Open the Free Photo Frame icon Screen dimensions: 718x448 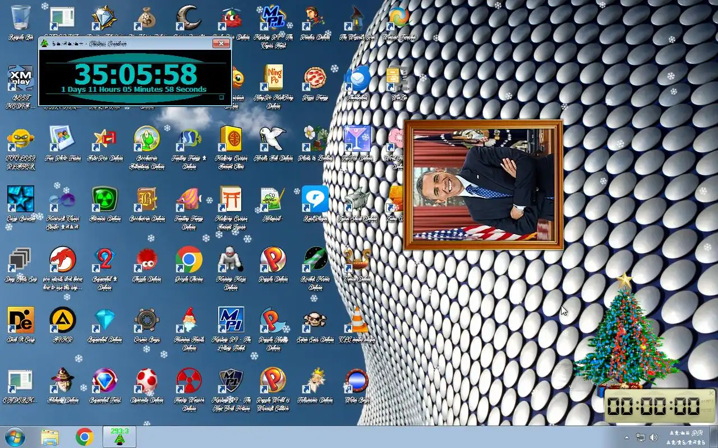63,138
